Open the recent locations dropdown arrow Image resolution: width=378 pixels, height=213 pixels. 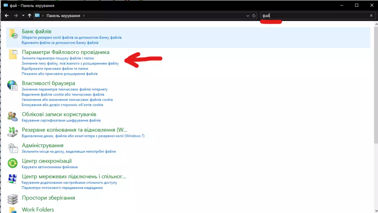(x=23, y=16)
